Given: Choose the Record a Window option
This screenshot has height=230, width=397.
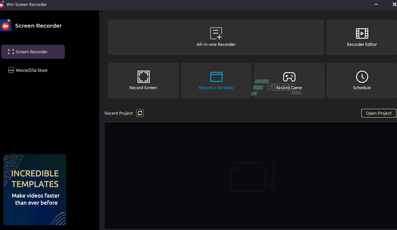Looking at the screenshot, I should (216, 81).
